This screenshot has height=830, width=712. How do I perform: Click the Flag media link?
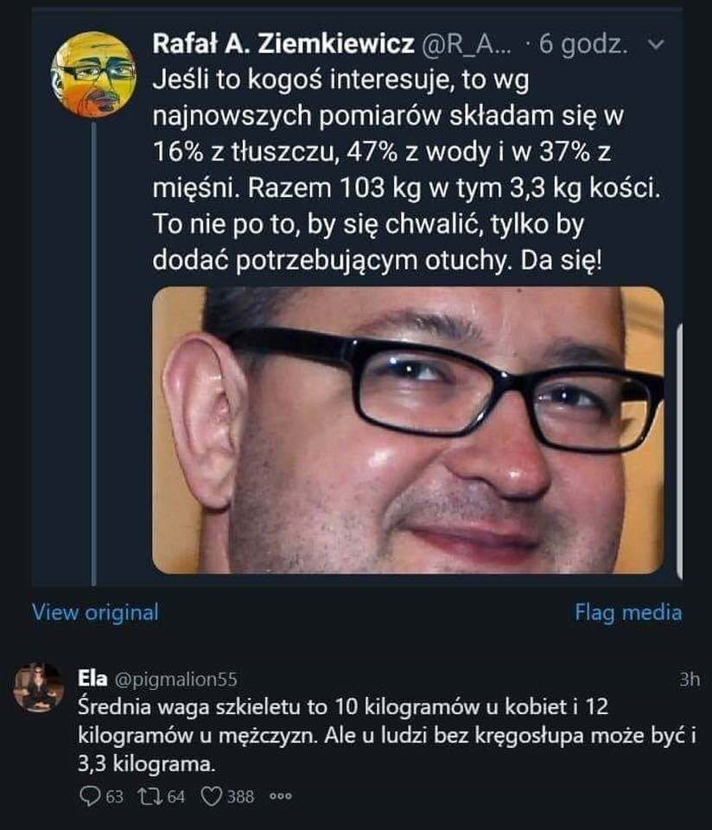(628, 612)
